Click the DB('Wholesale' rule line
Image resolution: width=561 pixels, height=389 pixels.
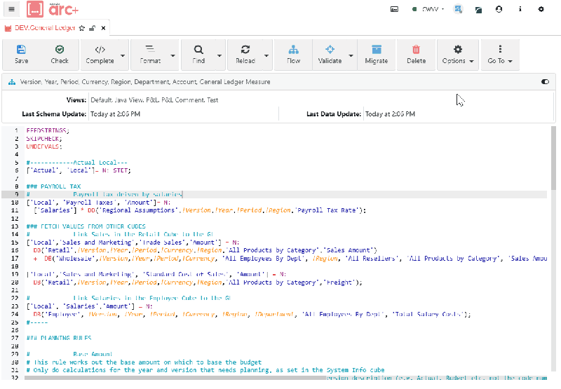(290, 258)
